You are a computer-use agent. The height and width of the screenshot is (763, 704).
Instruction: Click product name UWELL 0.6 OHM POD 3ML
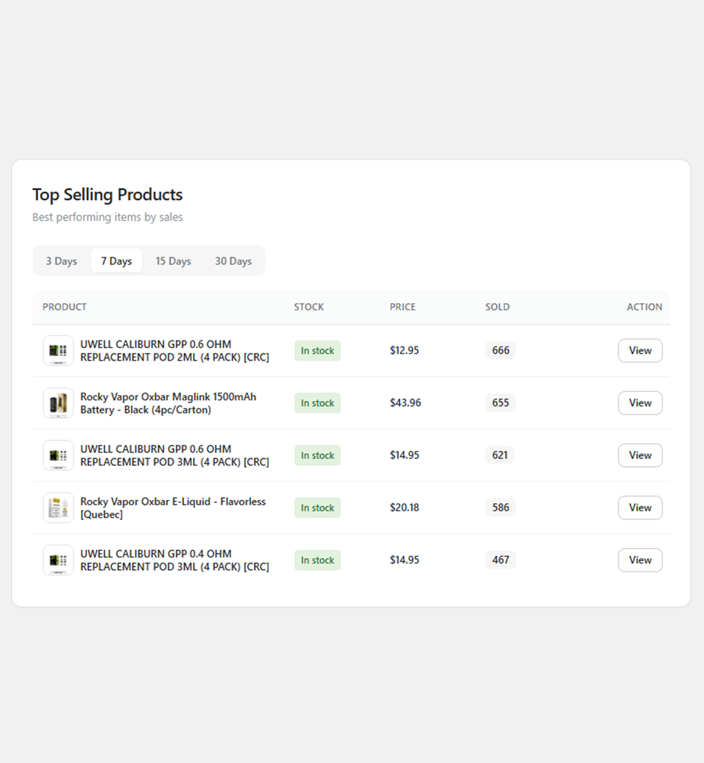pyautogui.click(x=174, y=455)
